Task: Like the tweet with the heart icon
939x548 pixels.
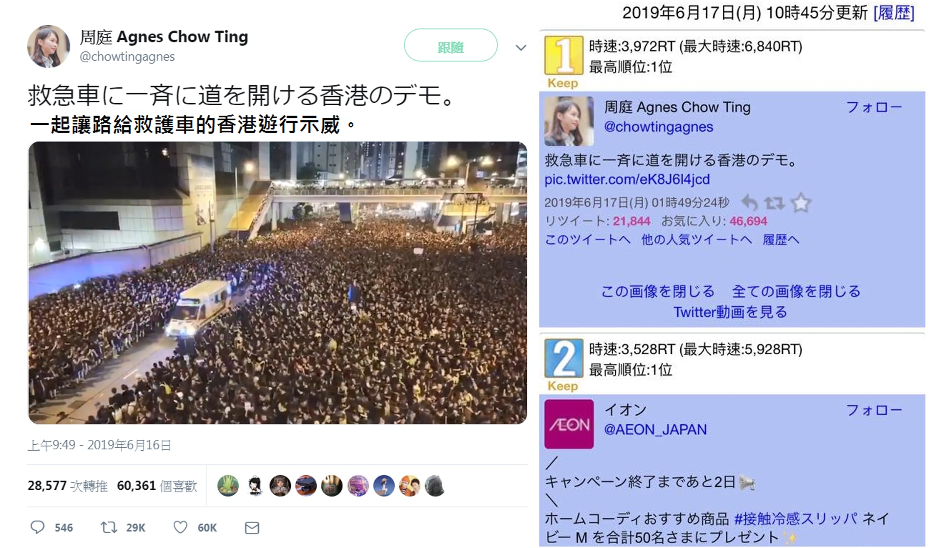Action: [180, 527]
